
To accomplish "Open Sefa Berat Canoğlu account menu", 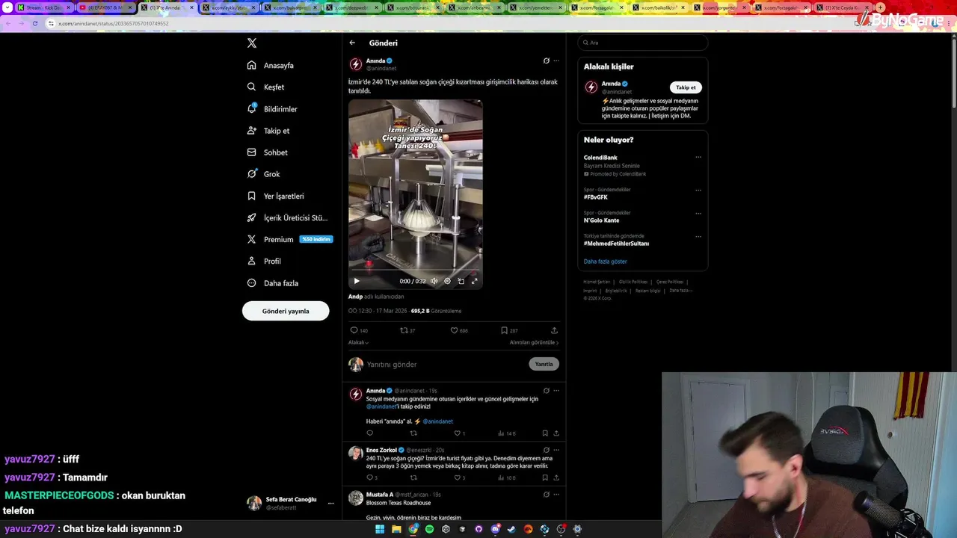I will (291, 503).
